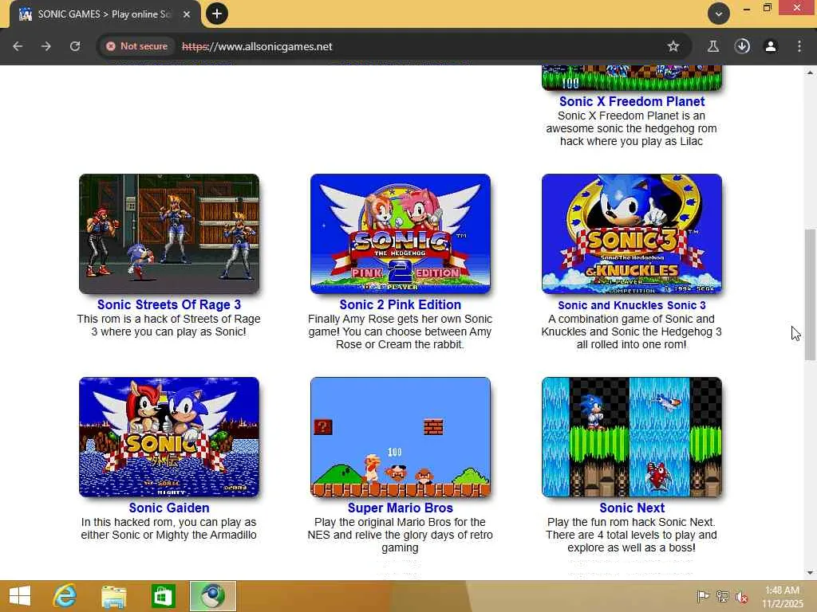This screenshot has width=817, height=612.
Task: Click the text 'explore as well as a boss!'
Action: click(x=632, y=547)
